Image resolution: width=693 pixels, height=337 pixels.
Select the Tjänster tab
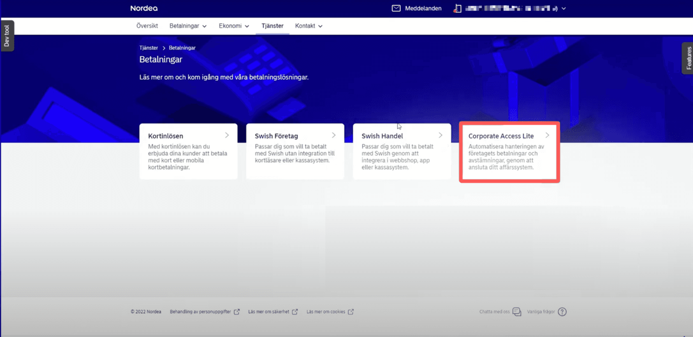coord(272,26)
